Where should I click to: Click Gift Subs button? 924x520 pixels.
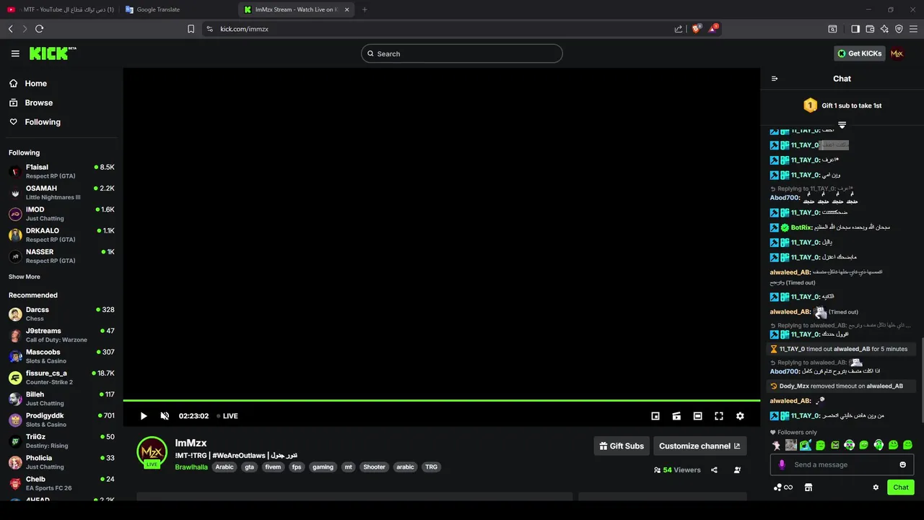622,446
